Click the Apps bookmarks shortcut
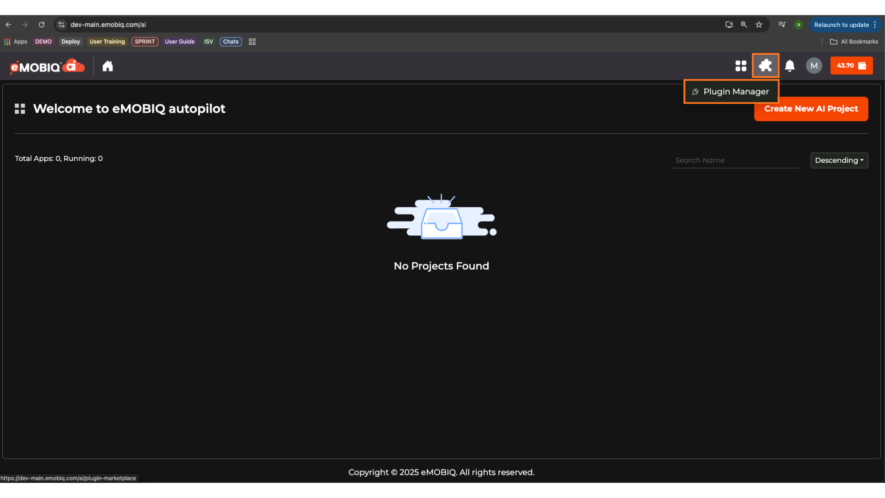Image resolution: width=885 pixels, height=498 pixels. coord(16,41)
